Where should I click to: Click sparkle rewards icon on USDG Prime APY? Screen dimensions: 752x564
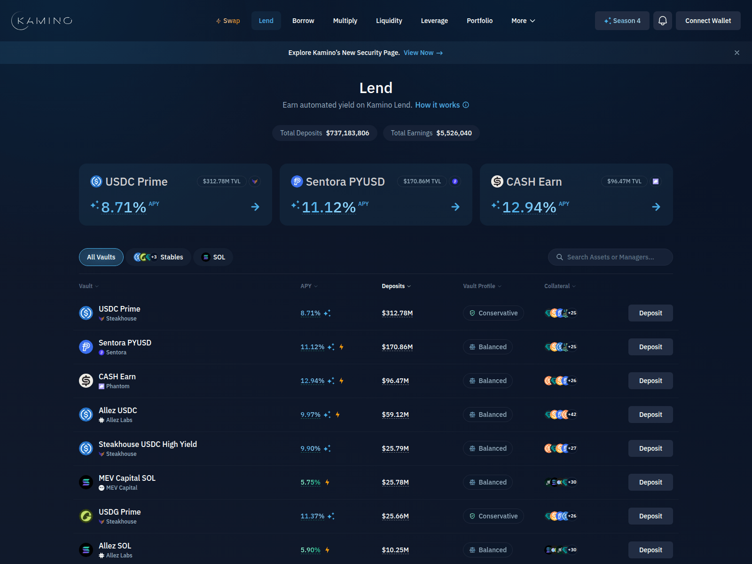[x=331, y=516]
